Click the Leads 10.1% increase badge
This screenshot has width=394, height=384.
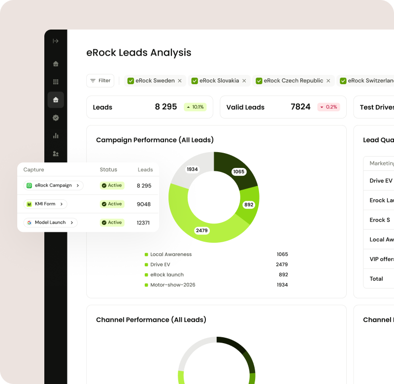(195, 107)
